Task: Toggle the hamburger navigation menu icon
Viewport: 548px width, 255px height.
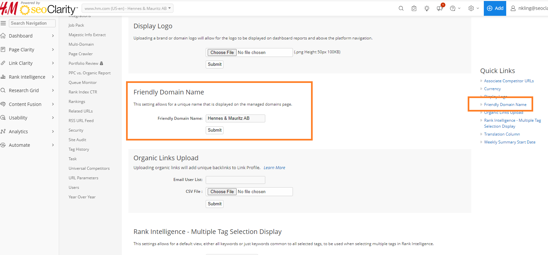Action: tap(3, 23)
